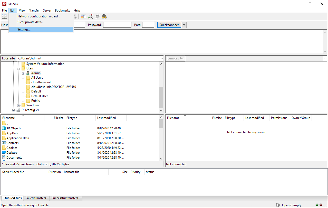328x208 pixels.
Task: Click the Local site path text field
Action: [x=88, y=58]
